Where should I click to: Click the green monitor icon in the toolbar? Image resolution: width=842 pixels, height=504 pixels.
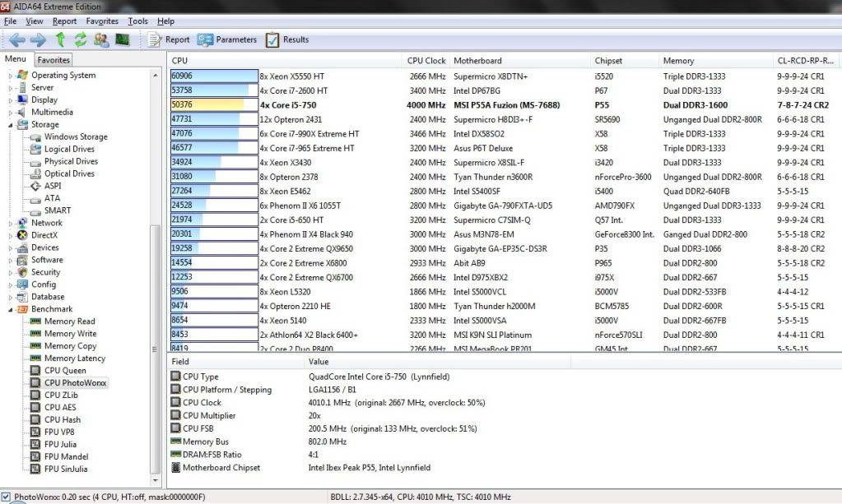click(123, 39)
